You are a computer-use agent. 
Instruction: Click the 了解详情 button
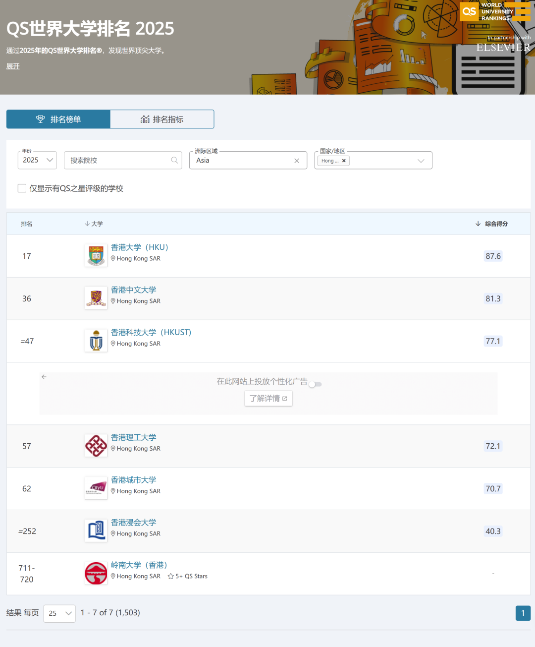point(268,399)
